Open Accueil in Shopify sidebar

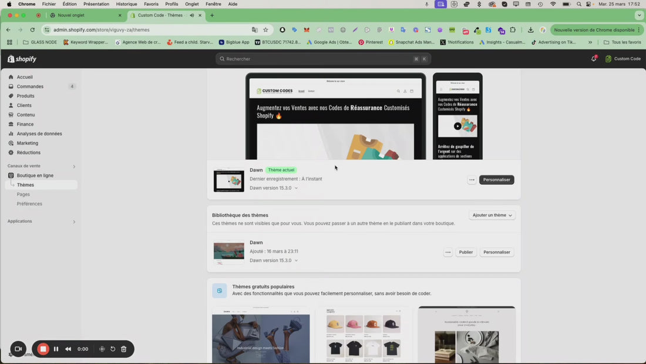(x=25, y=77)
